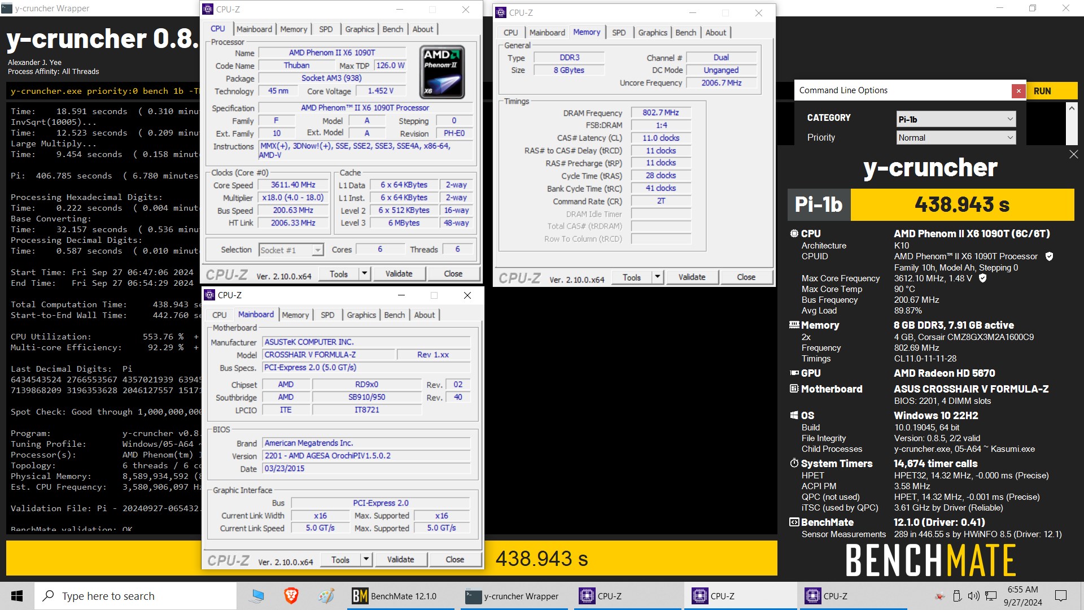
Task: Click the computer icon left of Brave in taskbar
Action: (257, 596)
